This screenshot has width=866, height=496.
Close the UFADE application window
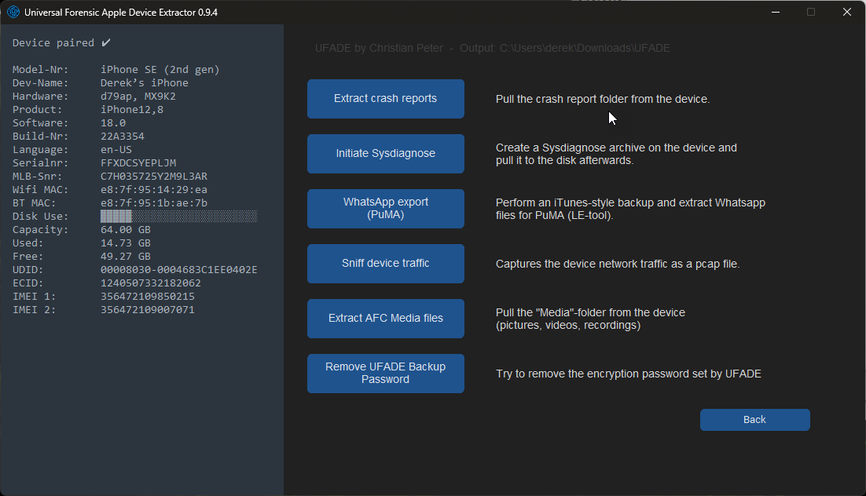coord(846,13)
